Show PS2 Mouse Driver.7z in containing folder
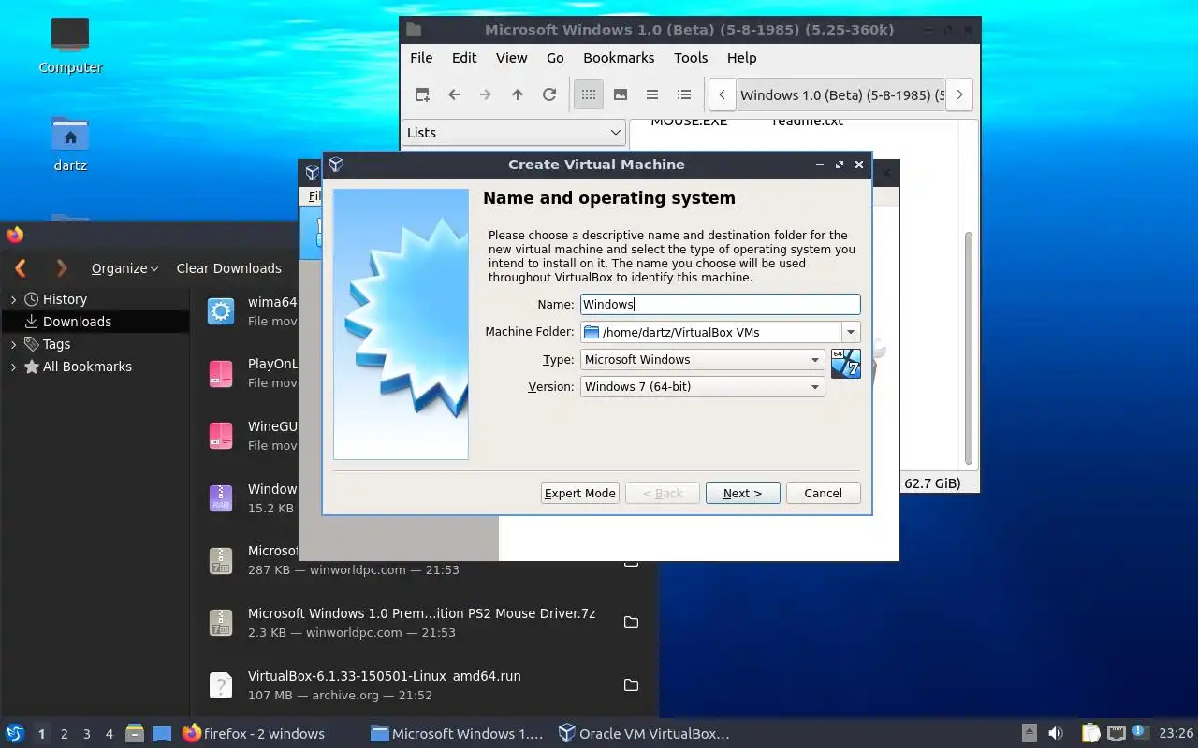This screenshot has height=748, width=1198. (631, 623)
